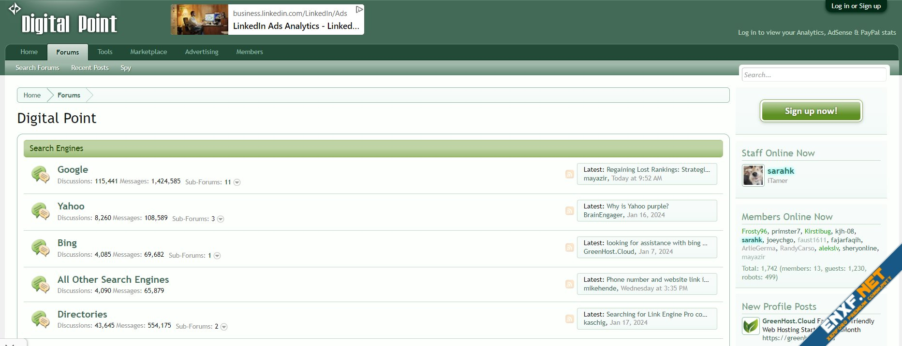Open the Marketplace tab
The height and width of the screenshot is (346, 902).
148,52
